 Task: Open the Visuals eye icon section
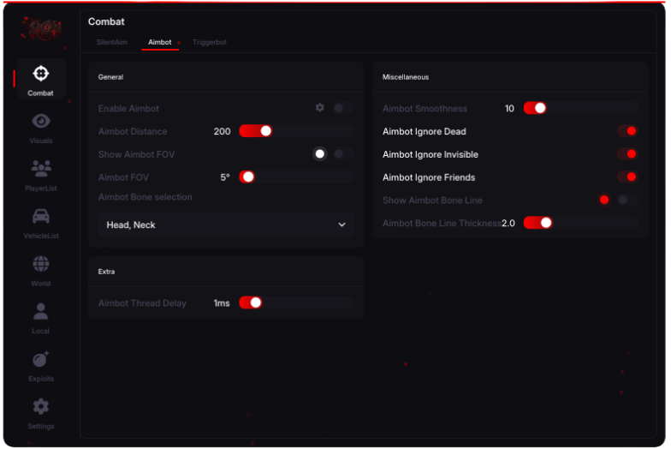(x=41, y=128)
